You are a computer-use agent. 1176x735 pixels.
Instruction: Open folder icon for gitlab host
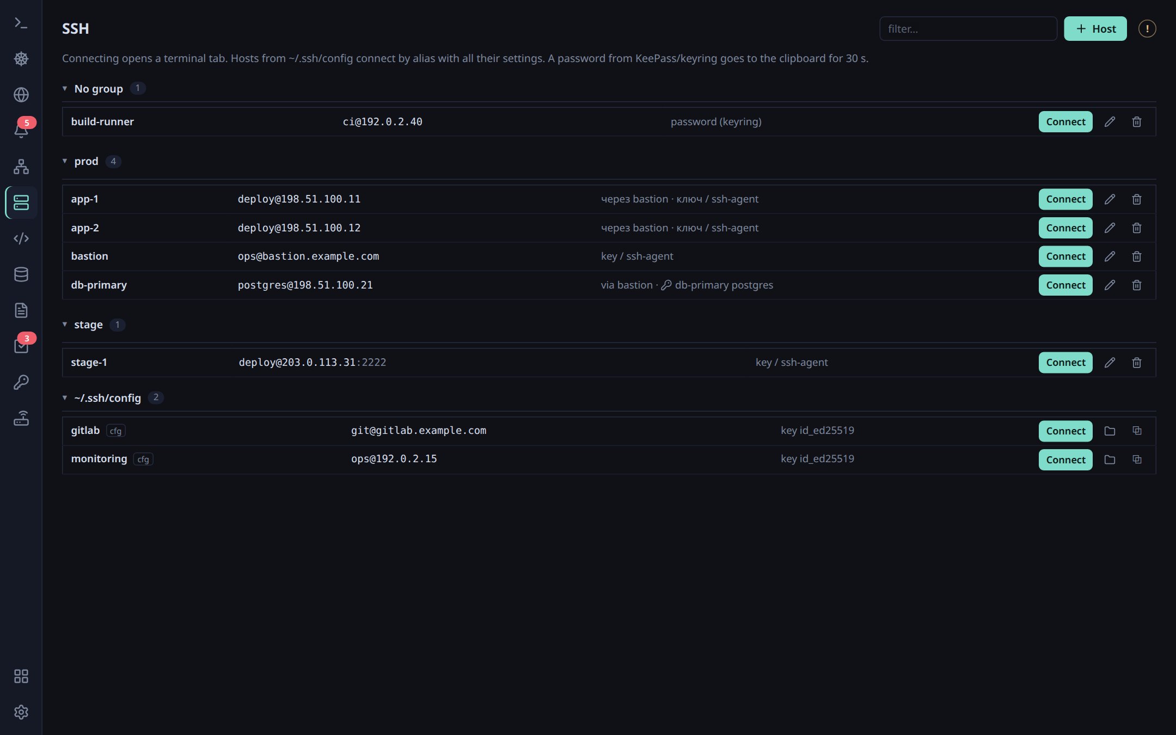[x=1110, y=431]
